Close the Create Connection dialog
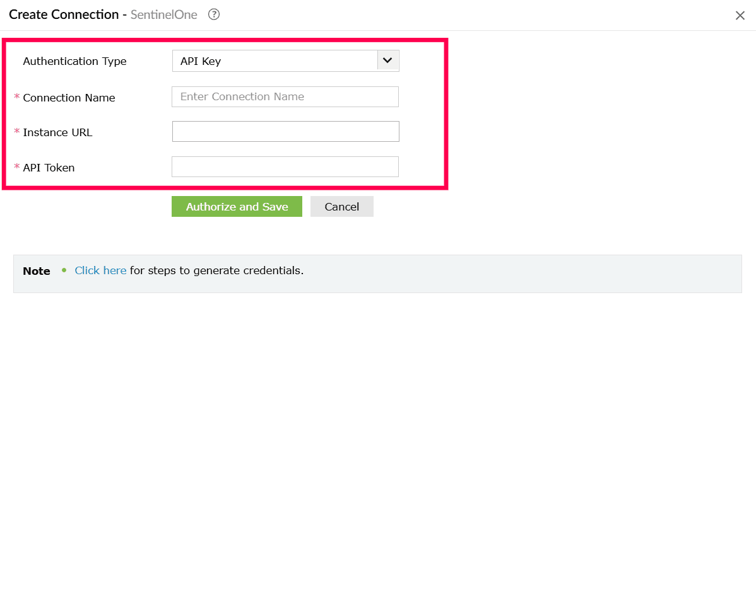Screen dimensions: 756x595 pyautogui.click(x=740, y=15)
